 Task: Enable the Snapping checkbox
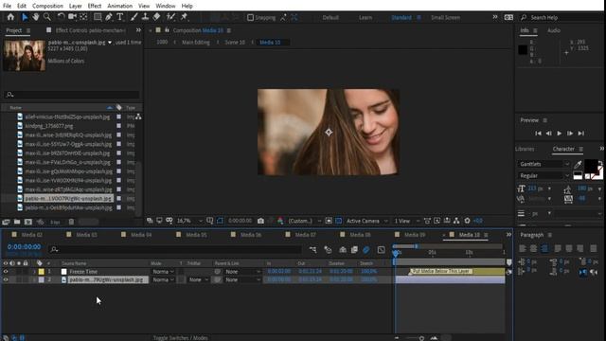click(x=250, y=17)
